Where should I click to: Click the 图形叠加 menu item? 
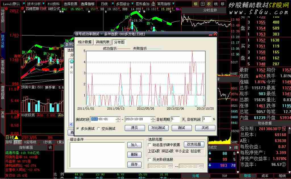click(143, 4)
